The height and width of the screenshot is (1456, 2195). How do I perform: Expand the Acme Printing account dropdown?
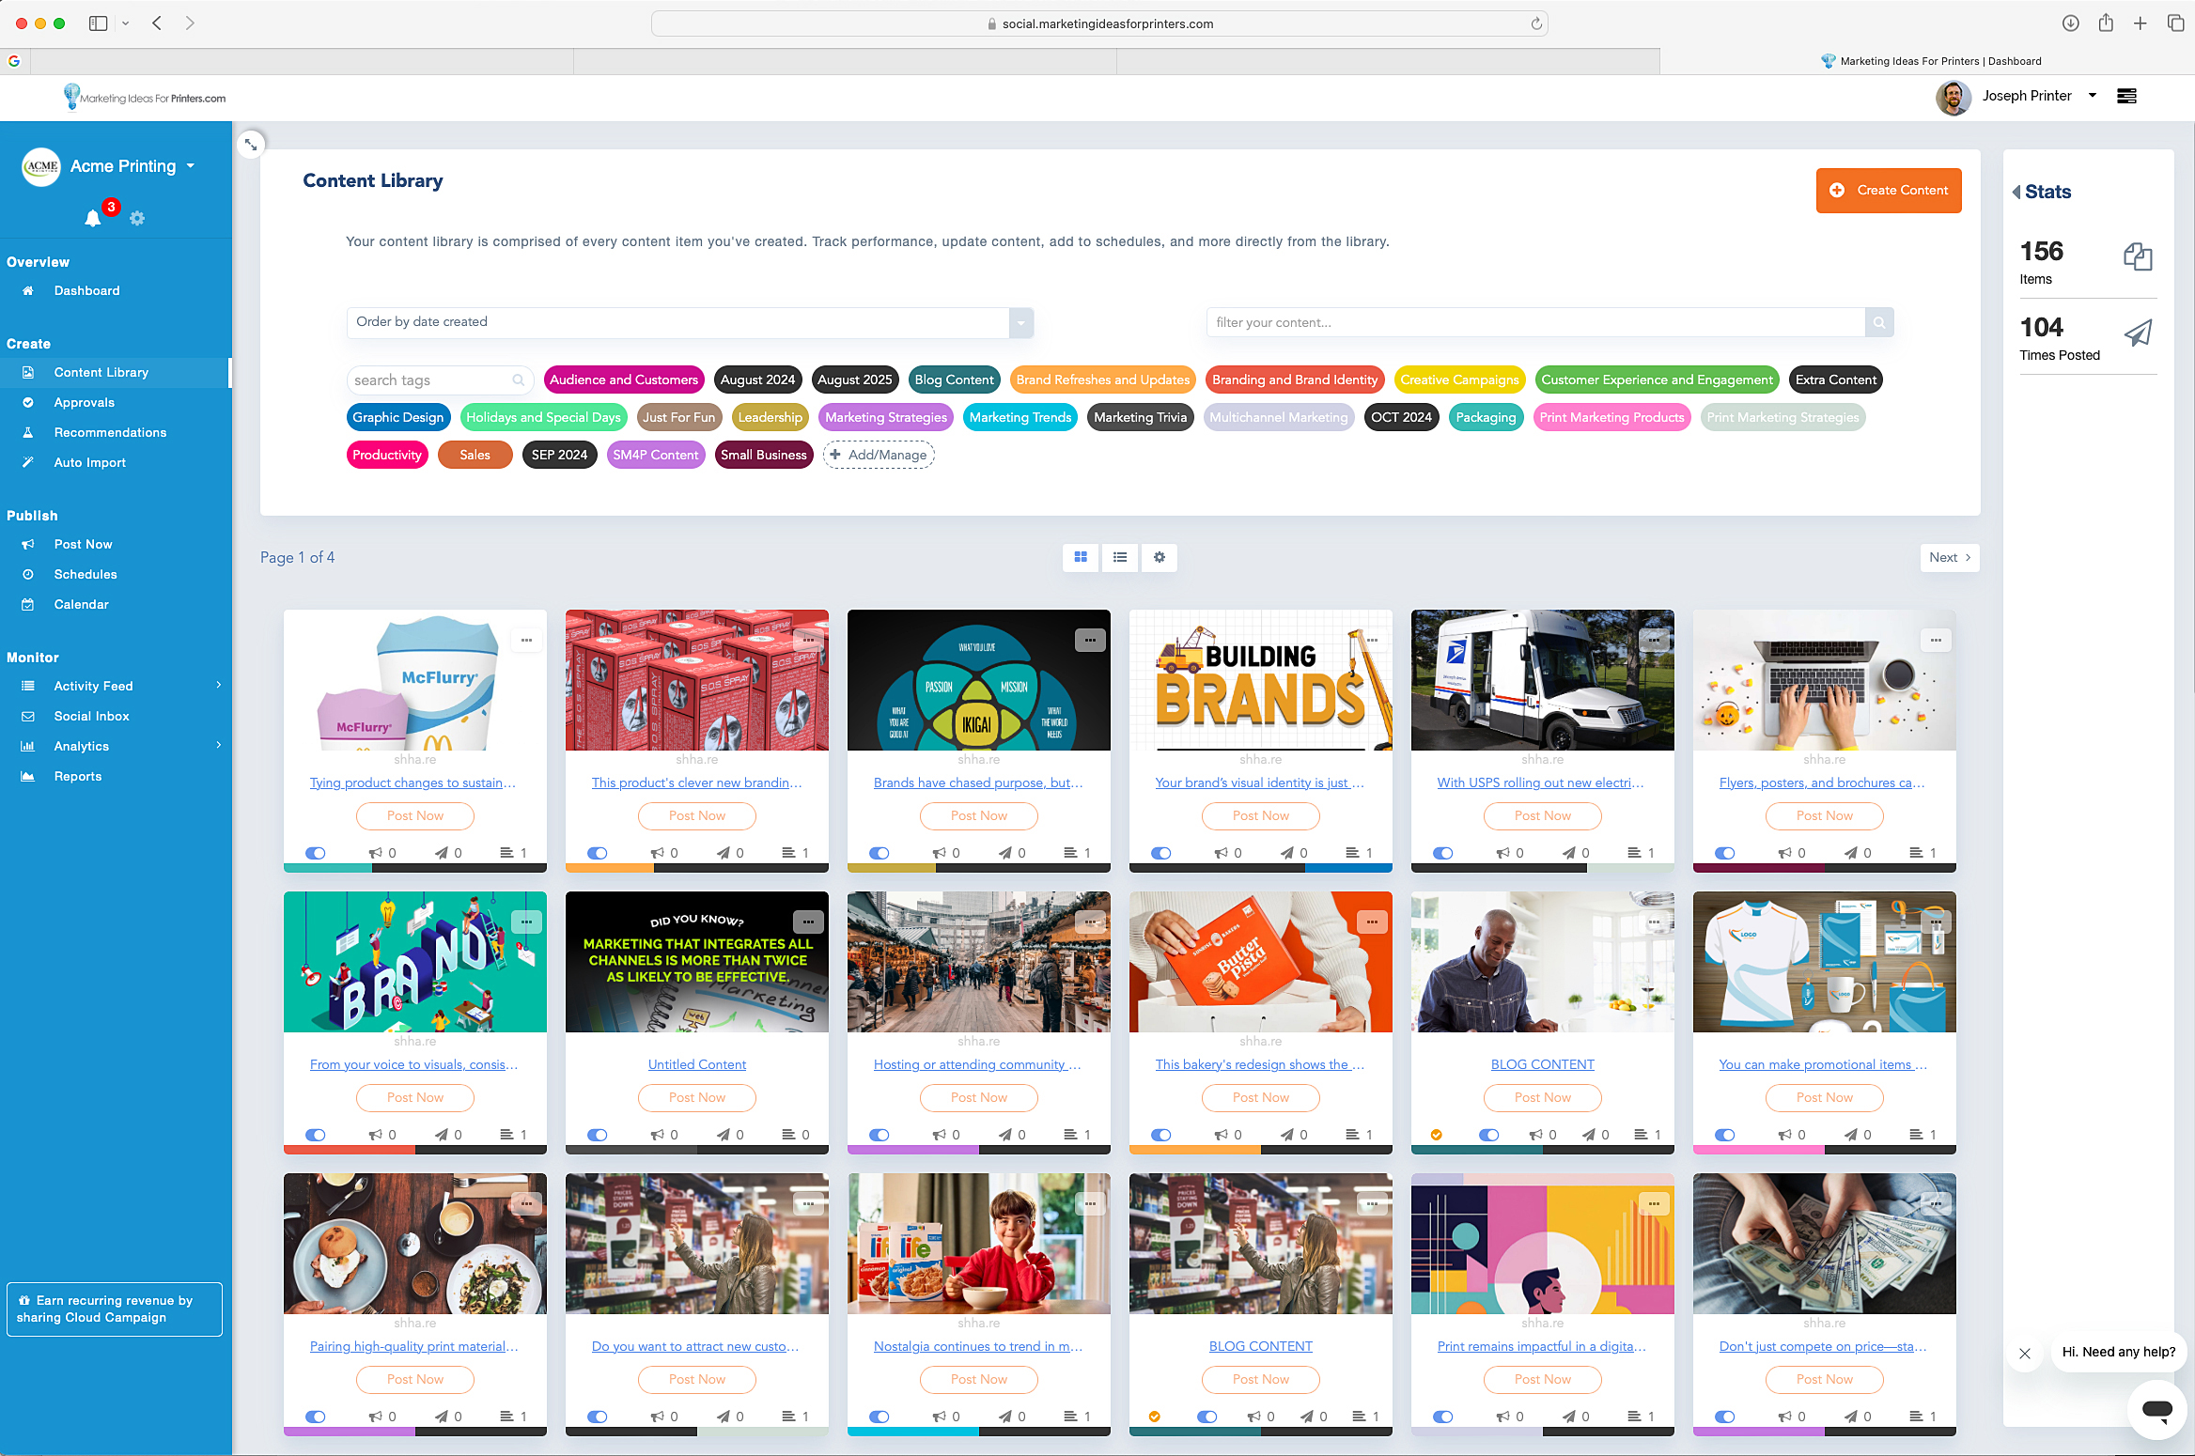pyautogui.click(x=191, y=166)
